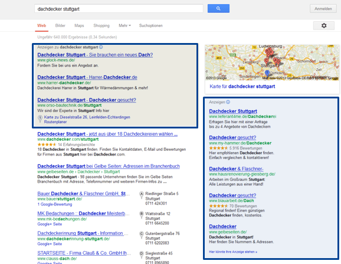
Task: Open ad 'Dachdecker Stuttgart - Harrer-Dachdecker.de'
Action: click(x=87, y=77)
